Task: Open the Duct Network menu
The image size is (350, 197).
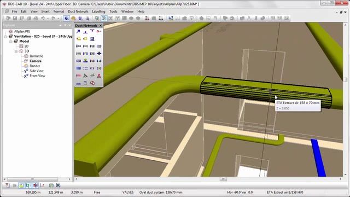Action: 78,11
